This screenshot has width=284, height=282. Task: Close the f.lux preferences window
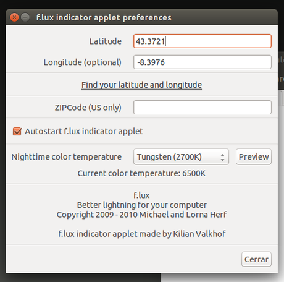click(x=14, y=17)
